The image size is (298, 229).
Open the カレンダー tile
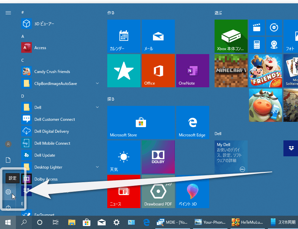click(x=124, y=36)
